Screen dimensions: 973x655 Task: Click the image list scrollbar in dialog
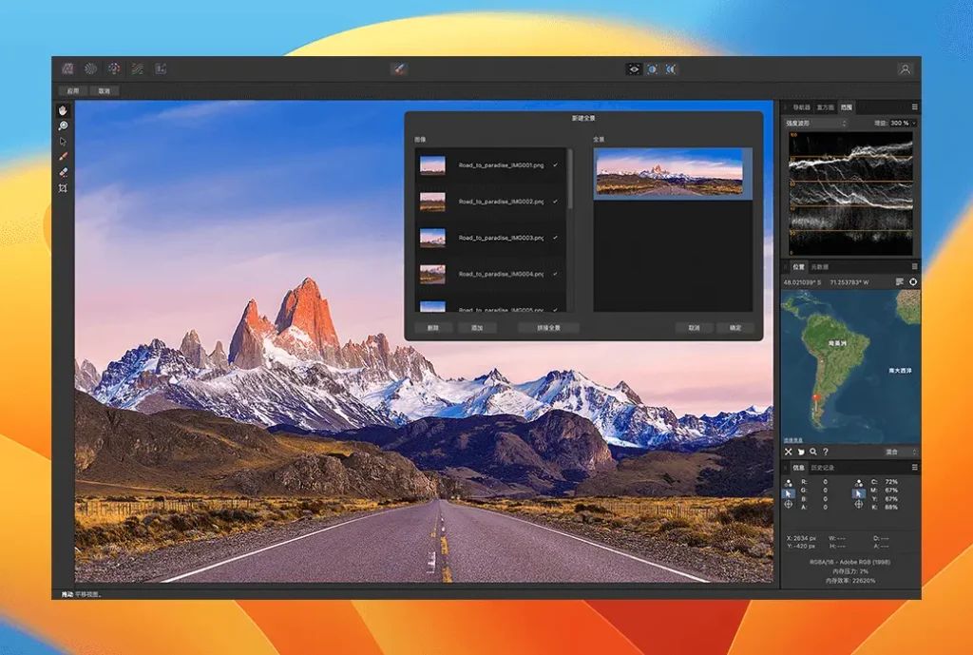pyautogui.click(x=570, y=179)
